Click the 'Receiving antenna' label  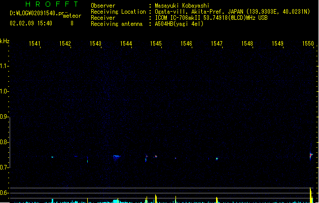click(x=117, y=24)
